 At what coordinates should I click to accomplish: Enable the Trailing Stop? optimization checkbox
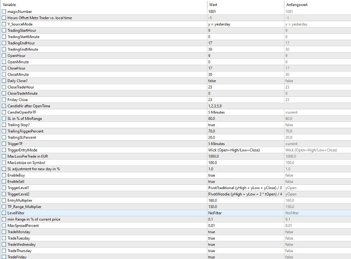(4, 125)
